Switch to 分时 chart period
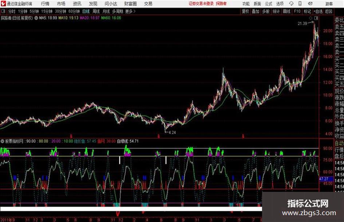This screenshot has width=344, height=222. click(x=12, y=11)
